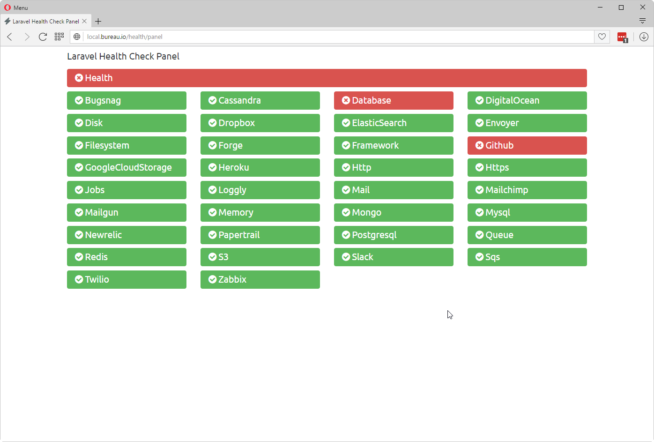Open the downloads arrow icon
The image size is (654, 442).
[644, 37]
